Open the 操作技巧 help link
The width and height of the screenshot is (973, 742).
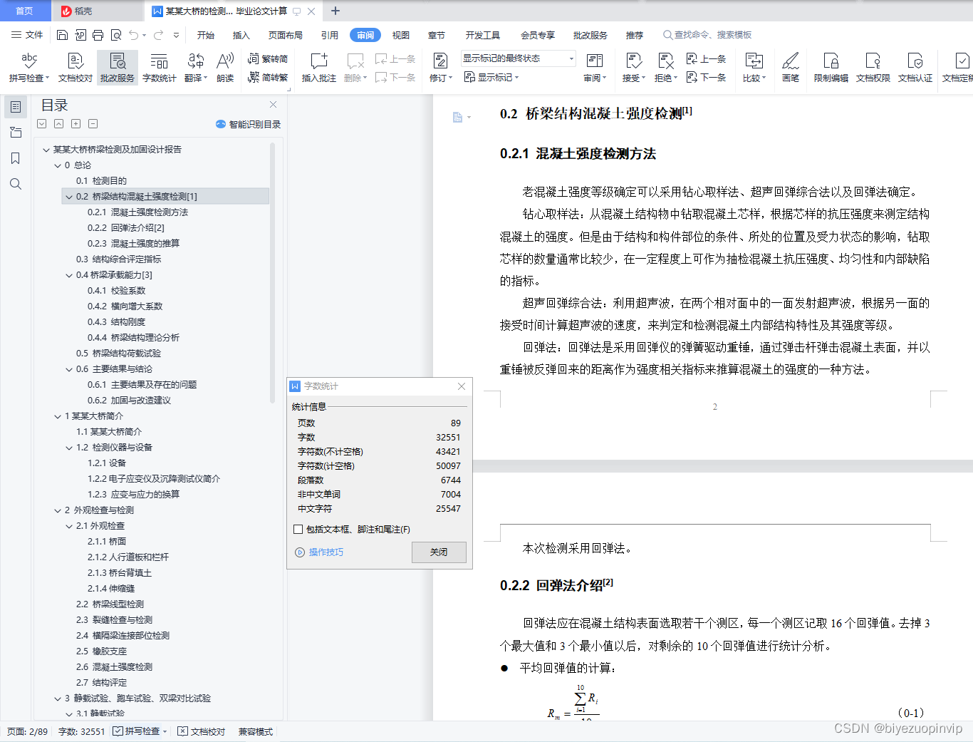(x=320, y=552)
